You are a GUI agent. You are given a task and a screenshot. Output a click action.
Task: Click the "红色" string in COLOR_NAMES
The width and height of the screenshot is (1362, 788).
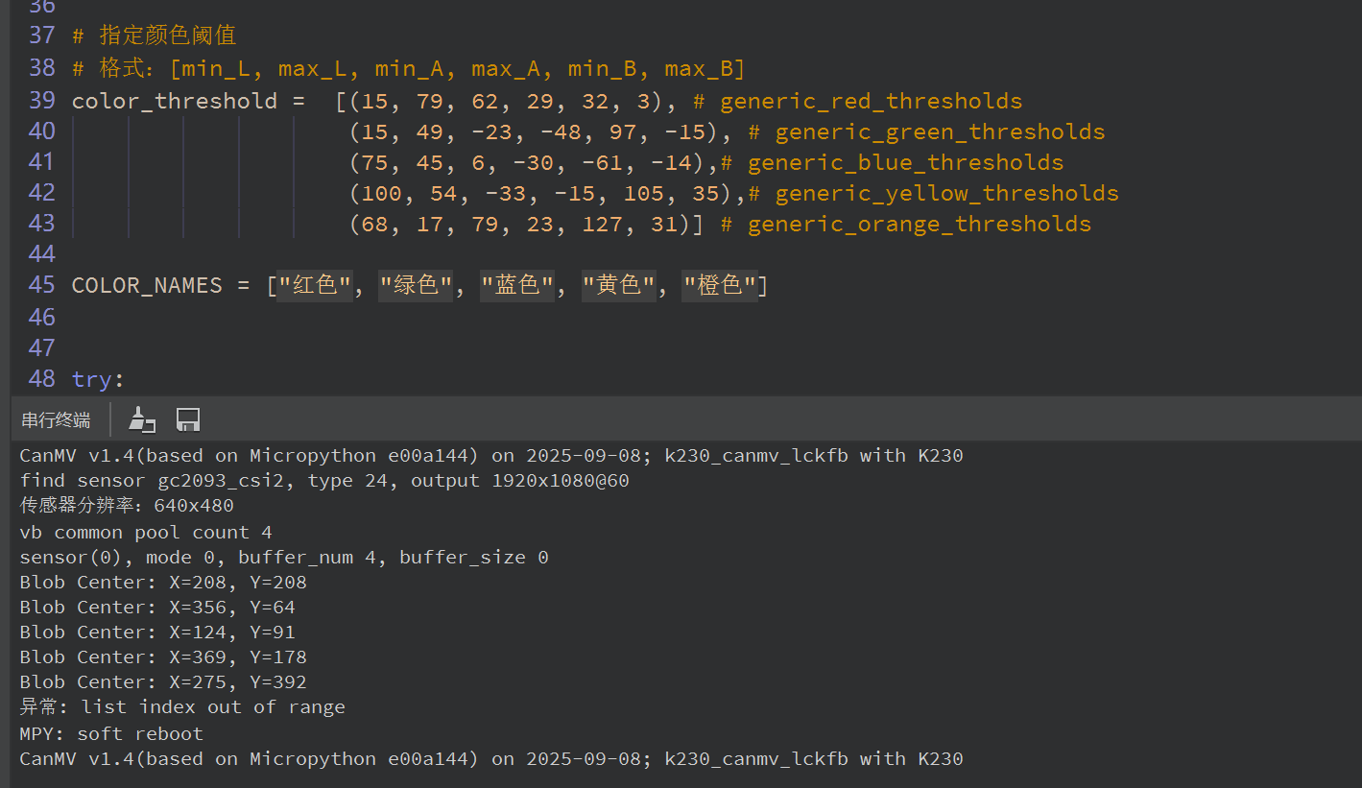point(314,285)
